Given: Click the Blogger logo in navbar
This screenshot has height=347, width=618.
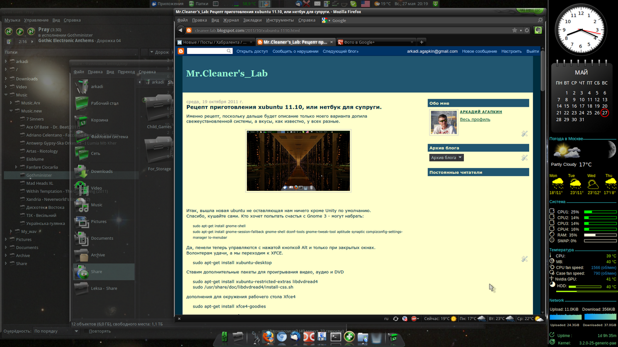Looking at the screenshot, I should click(x=181, y=51).
